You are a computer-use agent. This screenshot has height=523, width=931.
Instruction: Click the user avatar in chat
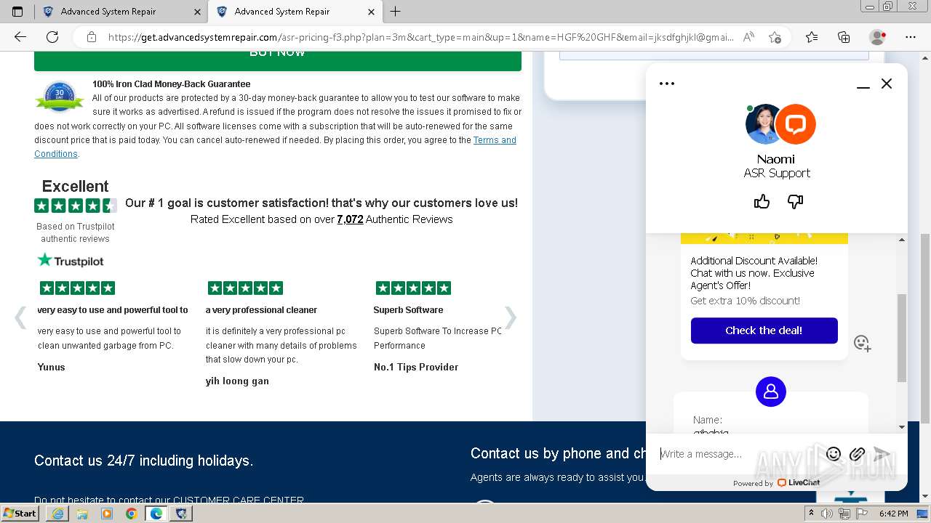click(x=771, y=392)
